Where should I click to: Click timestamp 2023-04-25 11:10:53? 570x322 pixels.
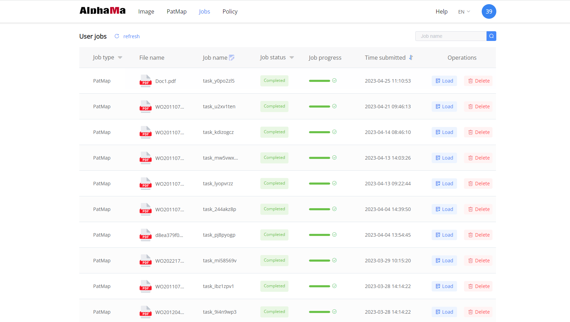pyautogui.click(x=388, y=81)
